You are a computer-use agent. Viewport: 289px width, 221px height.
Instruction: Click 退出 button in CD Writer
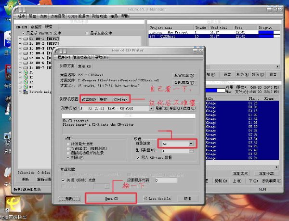187,199
